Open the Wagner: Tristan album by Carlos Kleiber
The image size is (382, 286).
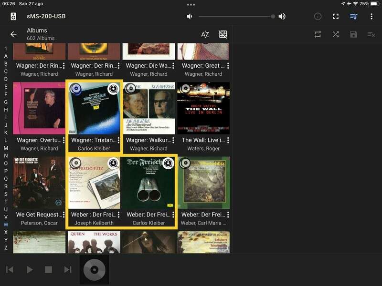point(94,109)
